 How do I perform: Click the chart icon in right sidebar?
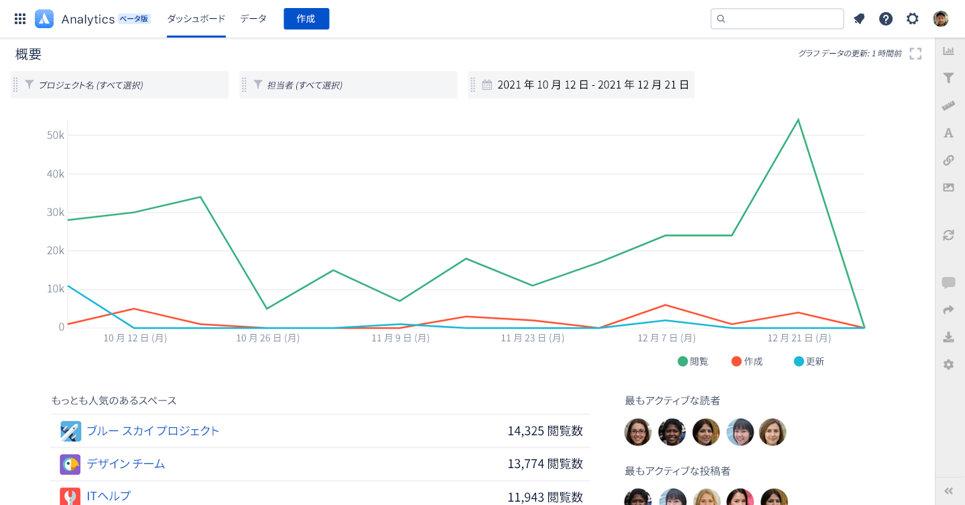(x=948, y=51)
